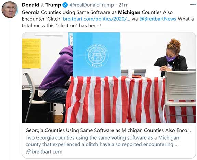Viewport: 197px width, 160px height.
Task: Open the @BreitbartNews mention
Action: point(158,19)
